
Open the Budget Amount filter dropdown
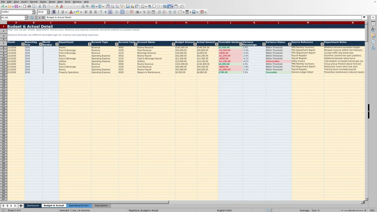tap(195, 44)
